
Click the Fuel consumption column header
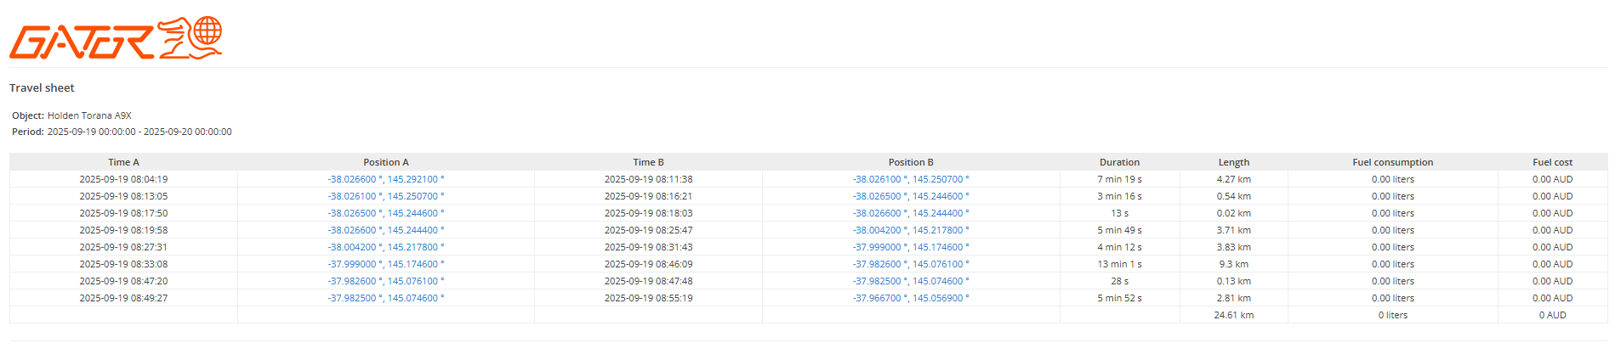tap(1392, 162)
